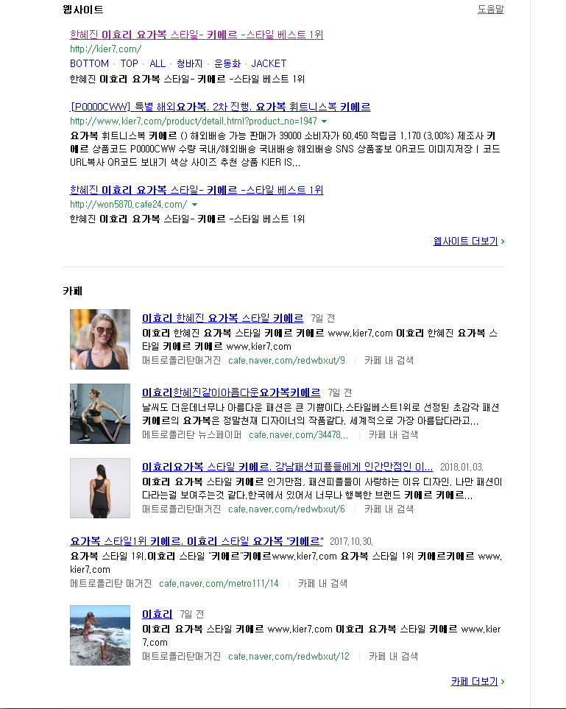Screen dimensions: 566x709
Task: Open thumbnail of black strappy yoga top
Action: click(100, 488)
